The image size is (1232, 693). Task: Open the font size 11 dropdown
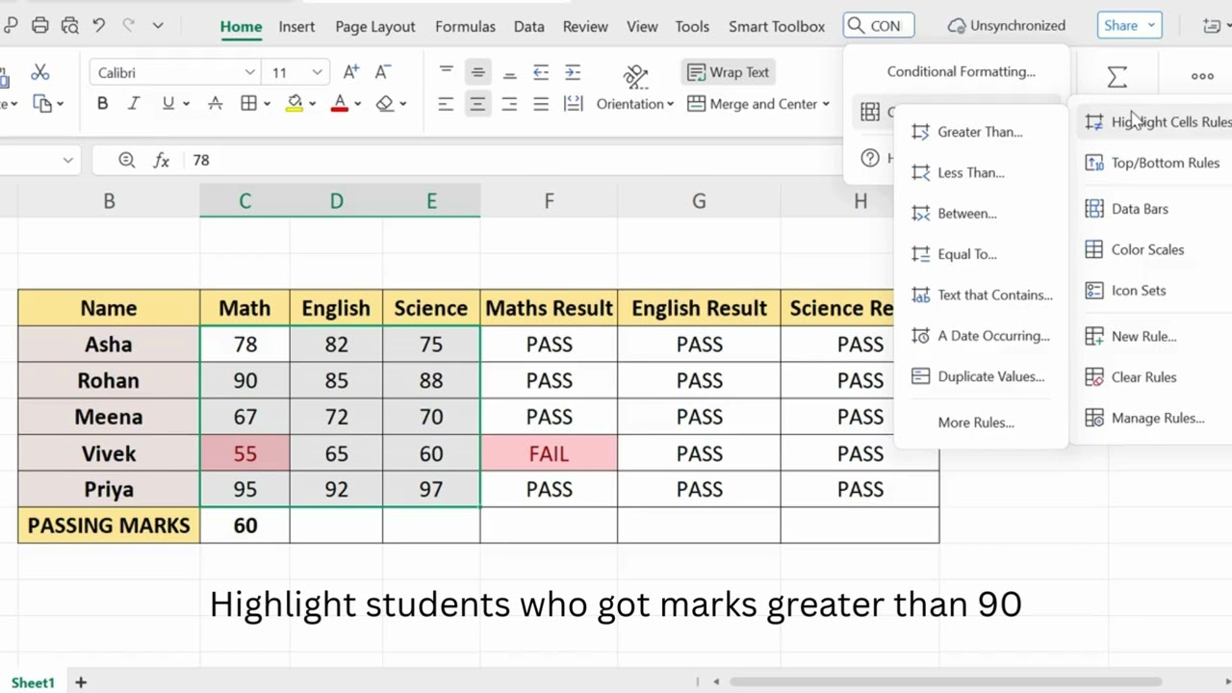pos(317,72)
